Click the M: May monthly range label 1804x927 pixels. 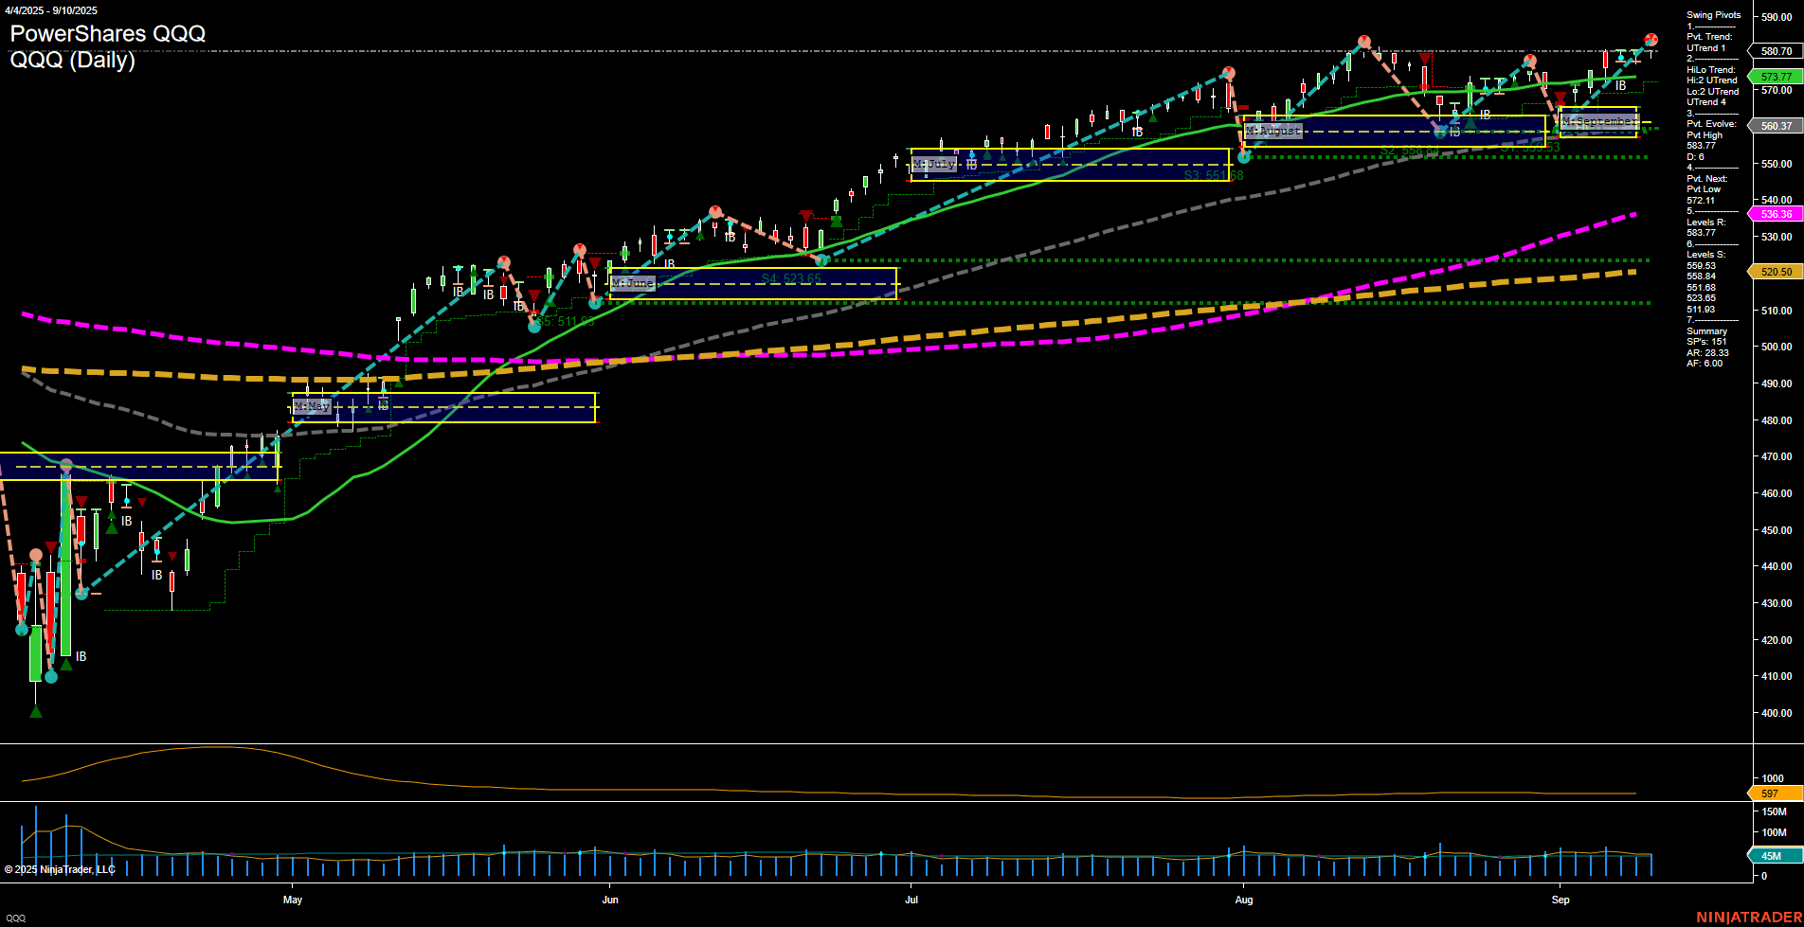pos(312,406)
